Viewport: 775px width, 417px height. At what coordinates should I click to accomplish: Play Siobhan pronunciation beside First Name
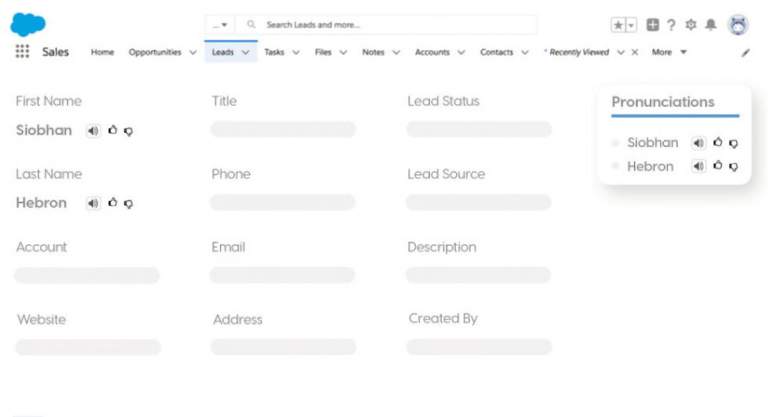click(94, 131)
